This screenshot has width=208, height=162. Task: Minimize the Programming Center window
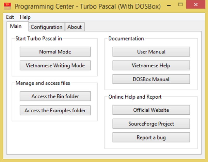point(169,5)
